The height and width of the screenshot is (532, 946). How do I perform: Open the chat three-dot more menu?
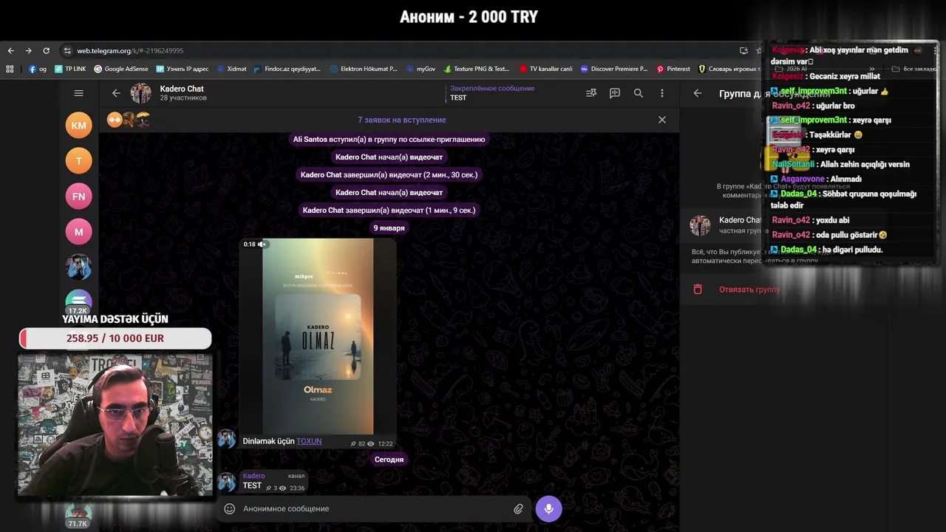[662, 93]
